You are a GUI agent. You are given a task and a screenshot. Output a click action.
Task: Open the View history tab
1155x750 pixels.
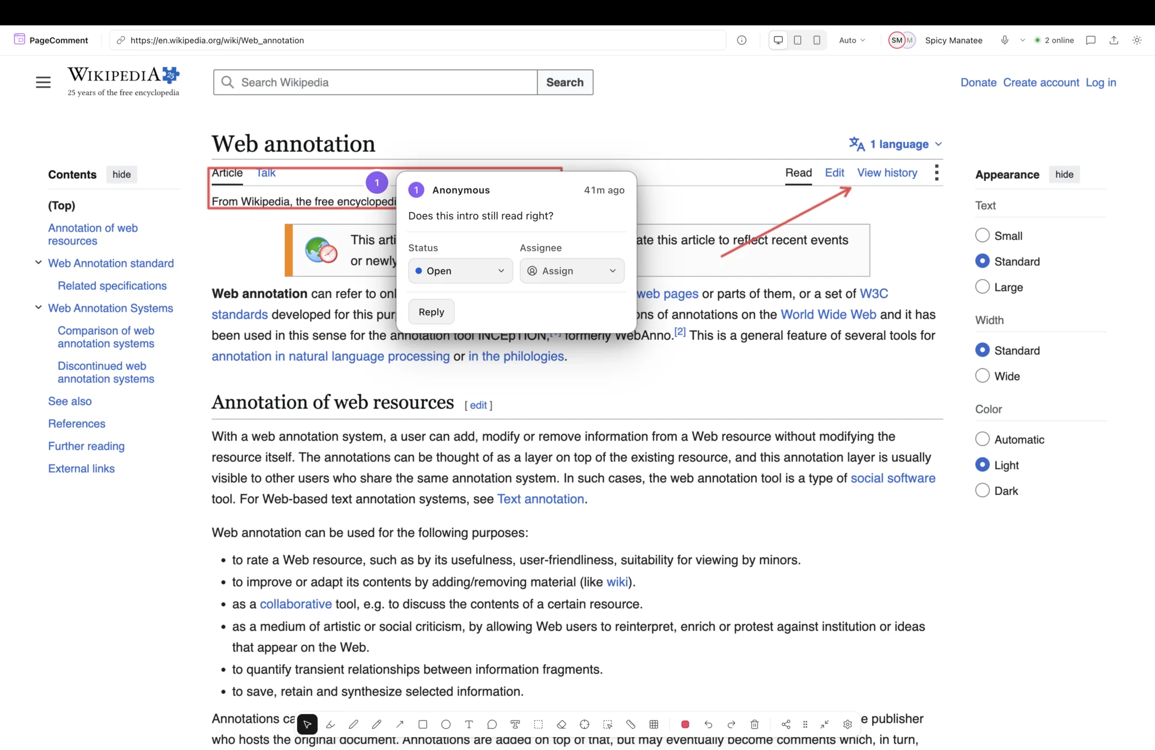887,173
